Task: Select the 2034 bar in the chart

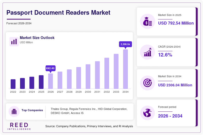Action: (125, 69)
